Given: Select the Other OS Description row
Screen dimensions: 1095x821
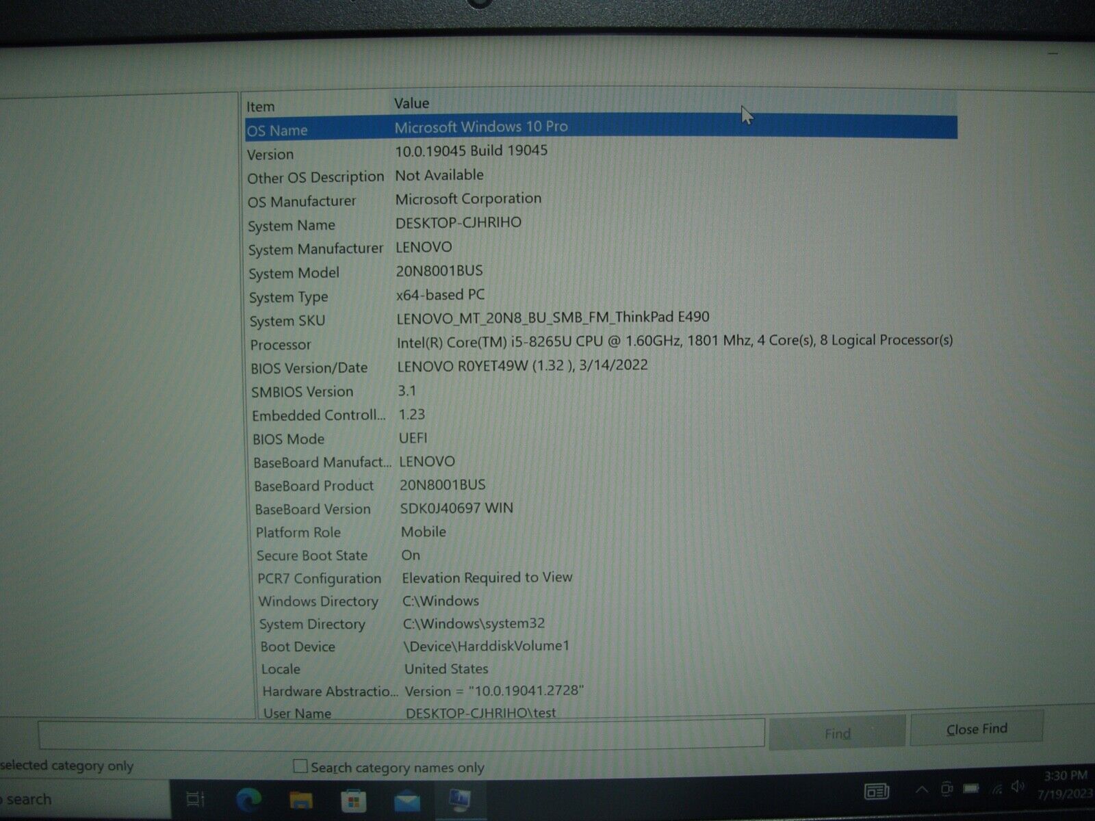Looking at the screenshot, I should [x=601, y=176].
